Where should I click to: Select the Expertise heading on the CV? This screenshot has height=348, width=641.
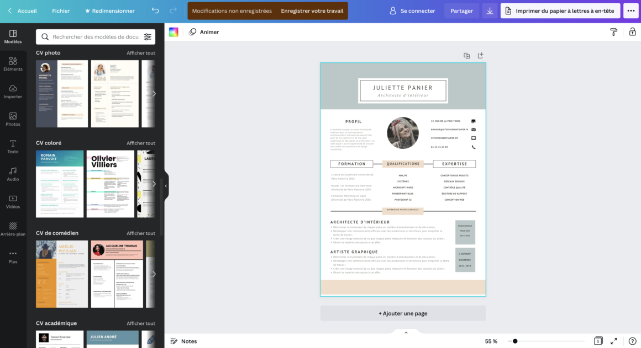454,164
